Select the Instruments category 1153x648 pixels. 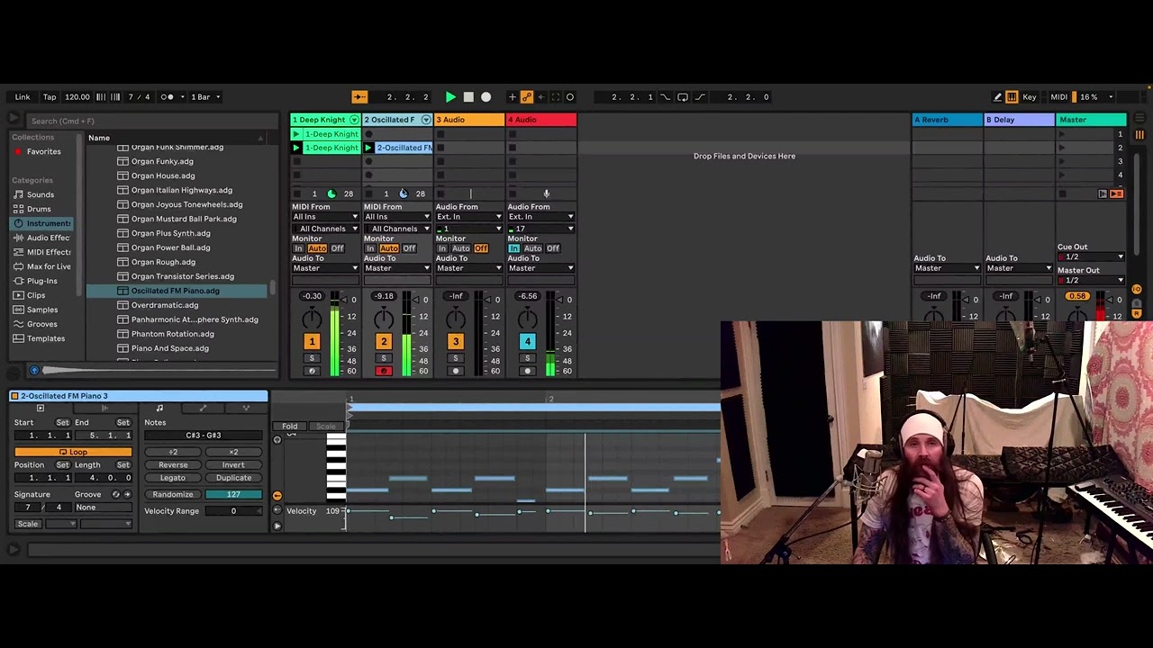(43, 223)
